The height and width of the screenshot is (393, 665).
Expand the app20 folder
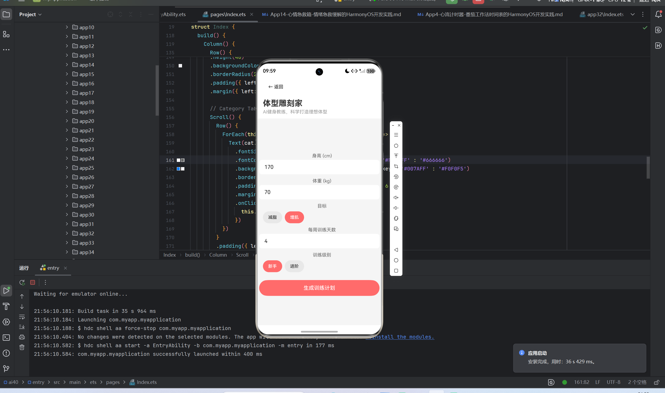66,121
